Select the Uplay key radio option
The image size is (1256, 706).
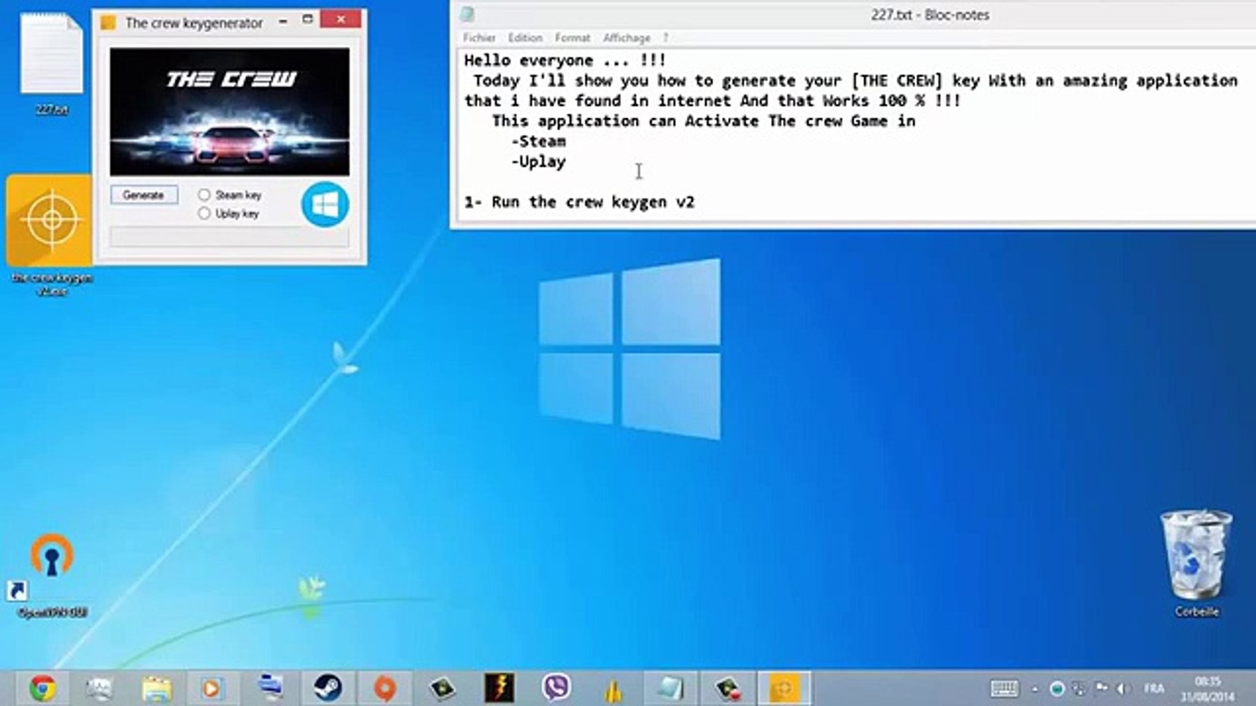pyautogui.click(x=204, y=214)
